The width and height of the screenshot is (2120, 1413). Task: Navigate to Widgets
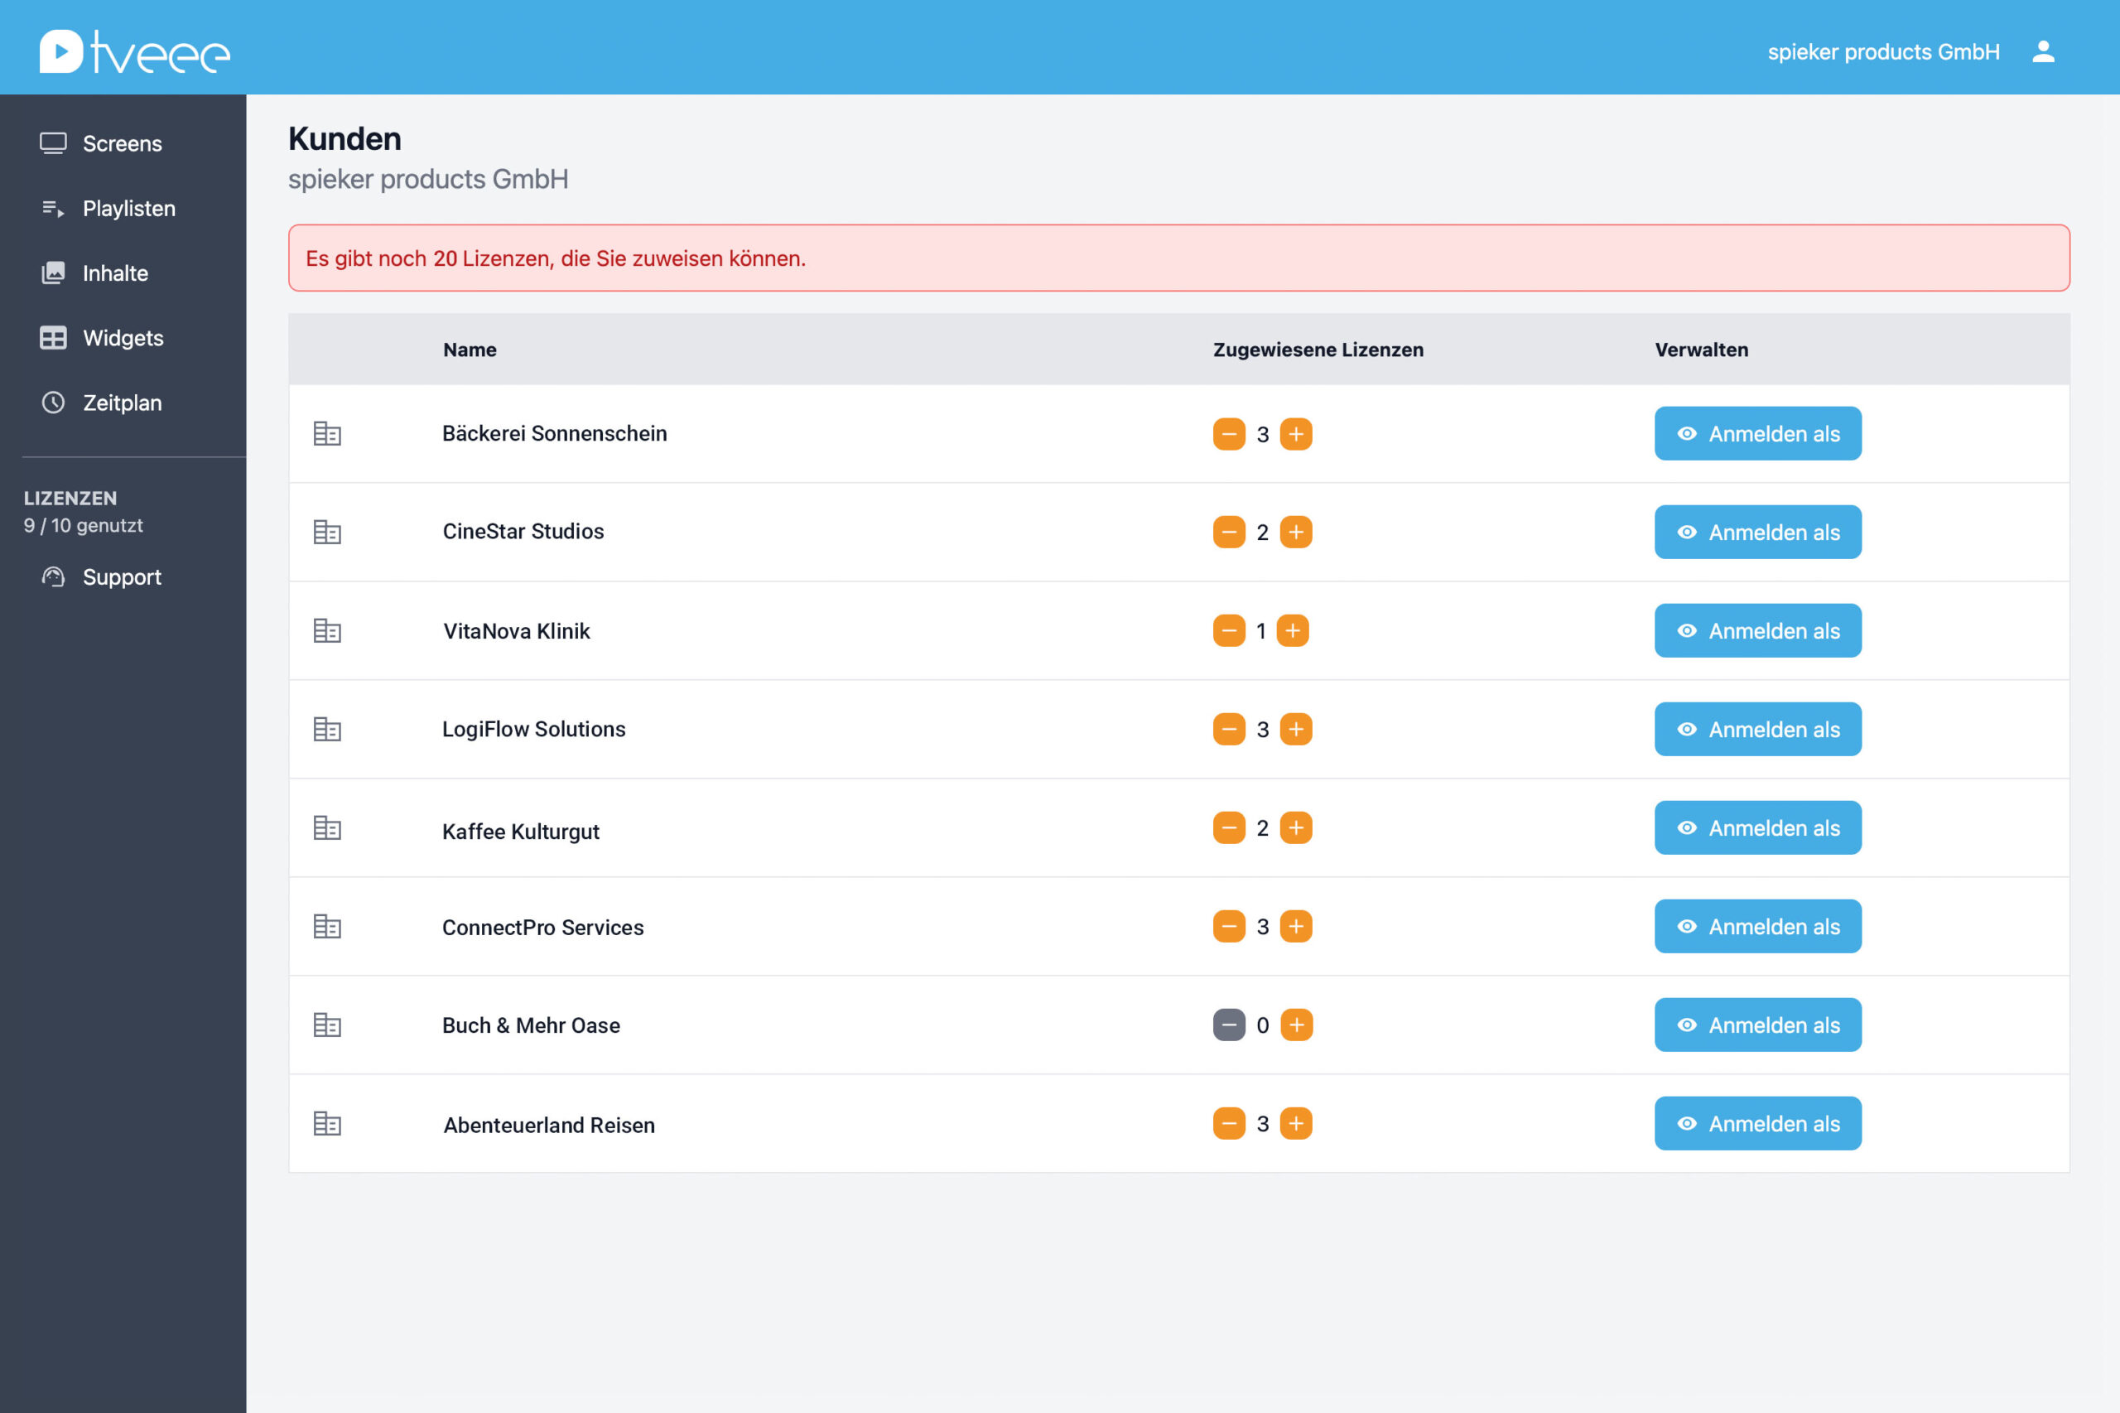[123, 338]
